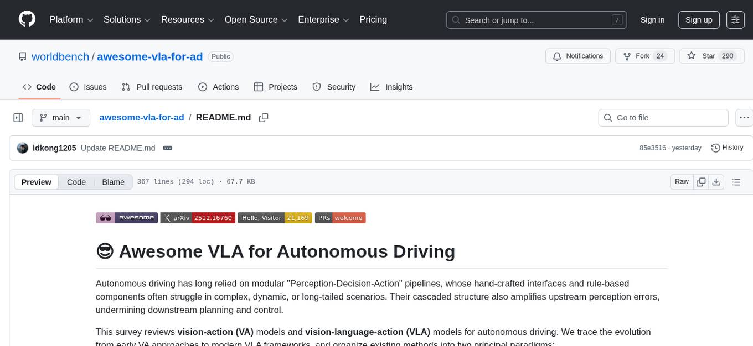
Task: Subscribe to repository Notifications
Action: pyautogui.click(x=577, y=56)
